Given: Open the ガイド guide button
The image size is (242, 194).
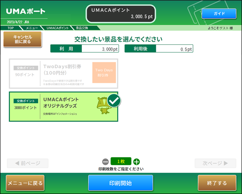Looking at the screenshot, I should [219, 14].
